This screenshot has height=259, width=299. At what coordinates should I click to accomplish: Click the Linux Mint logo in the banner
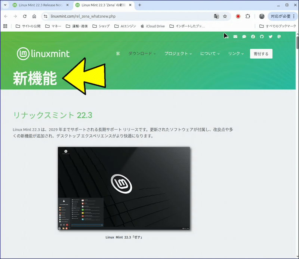point(43,53)
